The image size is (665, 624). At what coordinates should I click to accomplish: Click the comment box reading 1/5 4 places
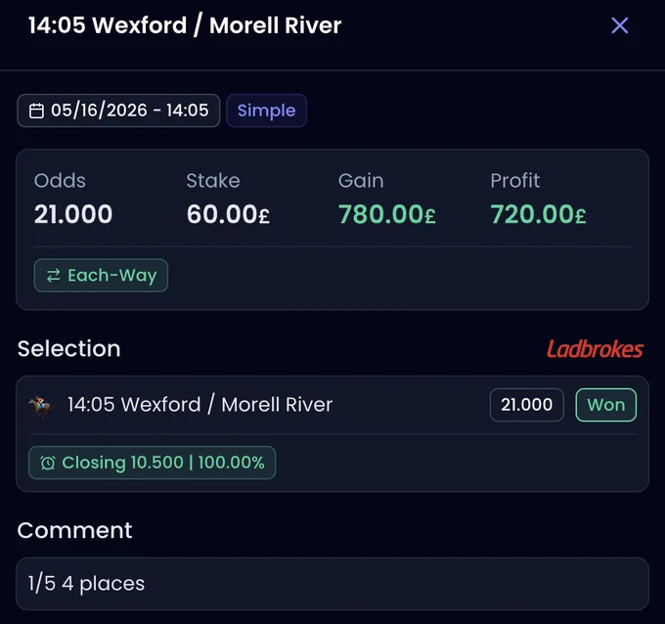pyautogui.click(x=332, y=583)
